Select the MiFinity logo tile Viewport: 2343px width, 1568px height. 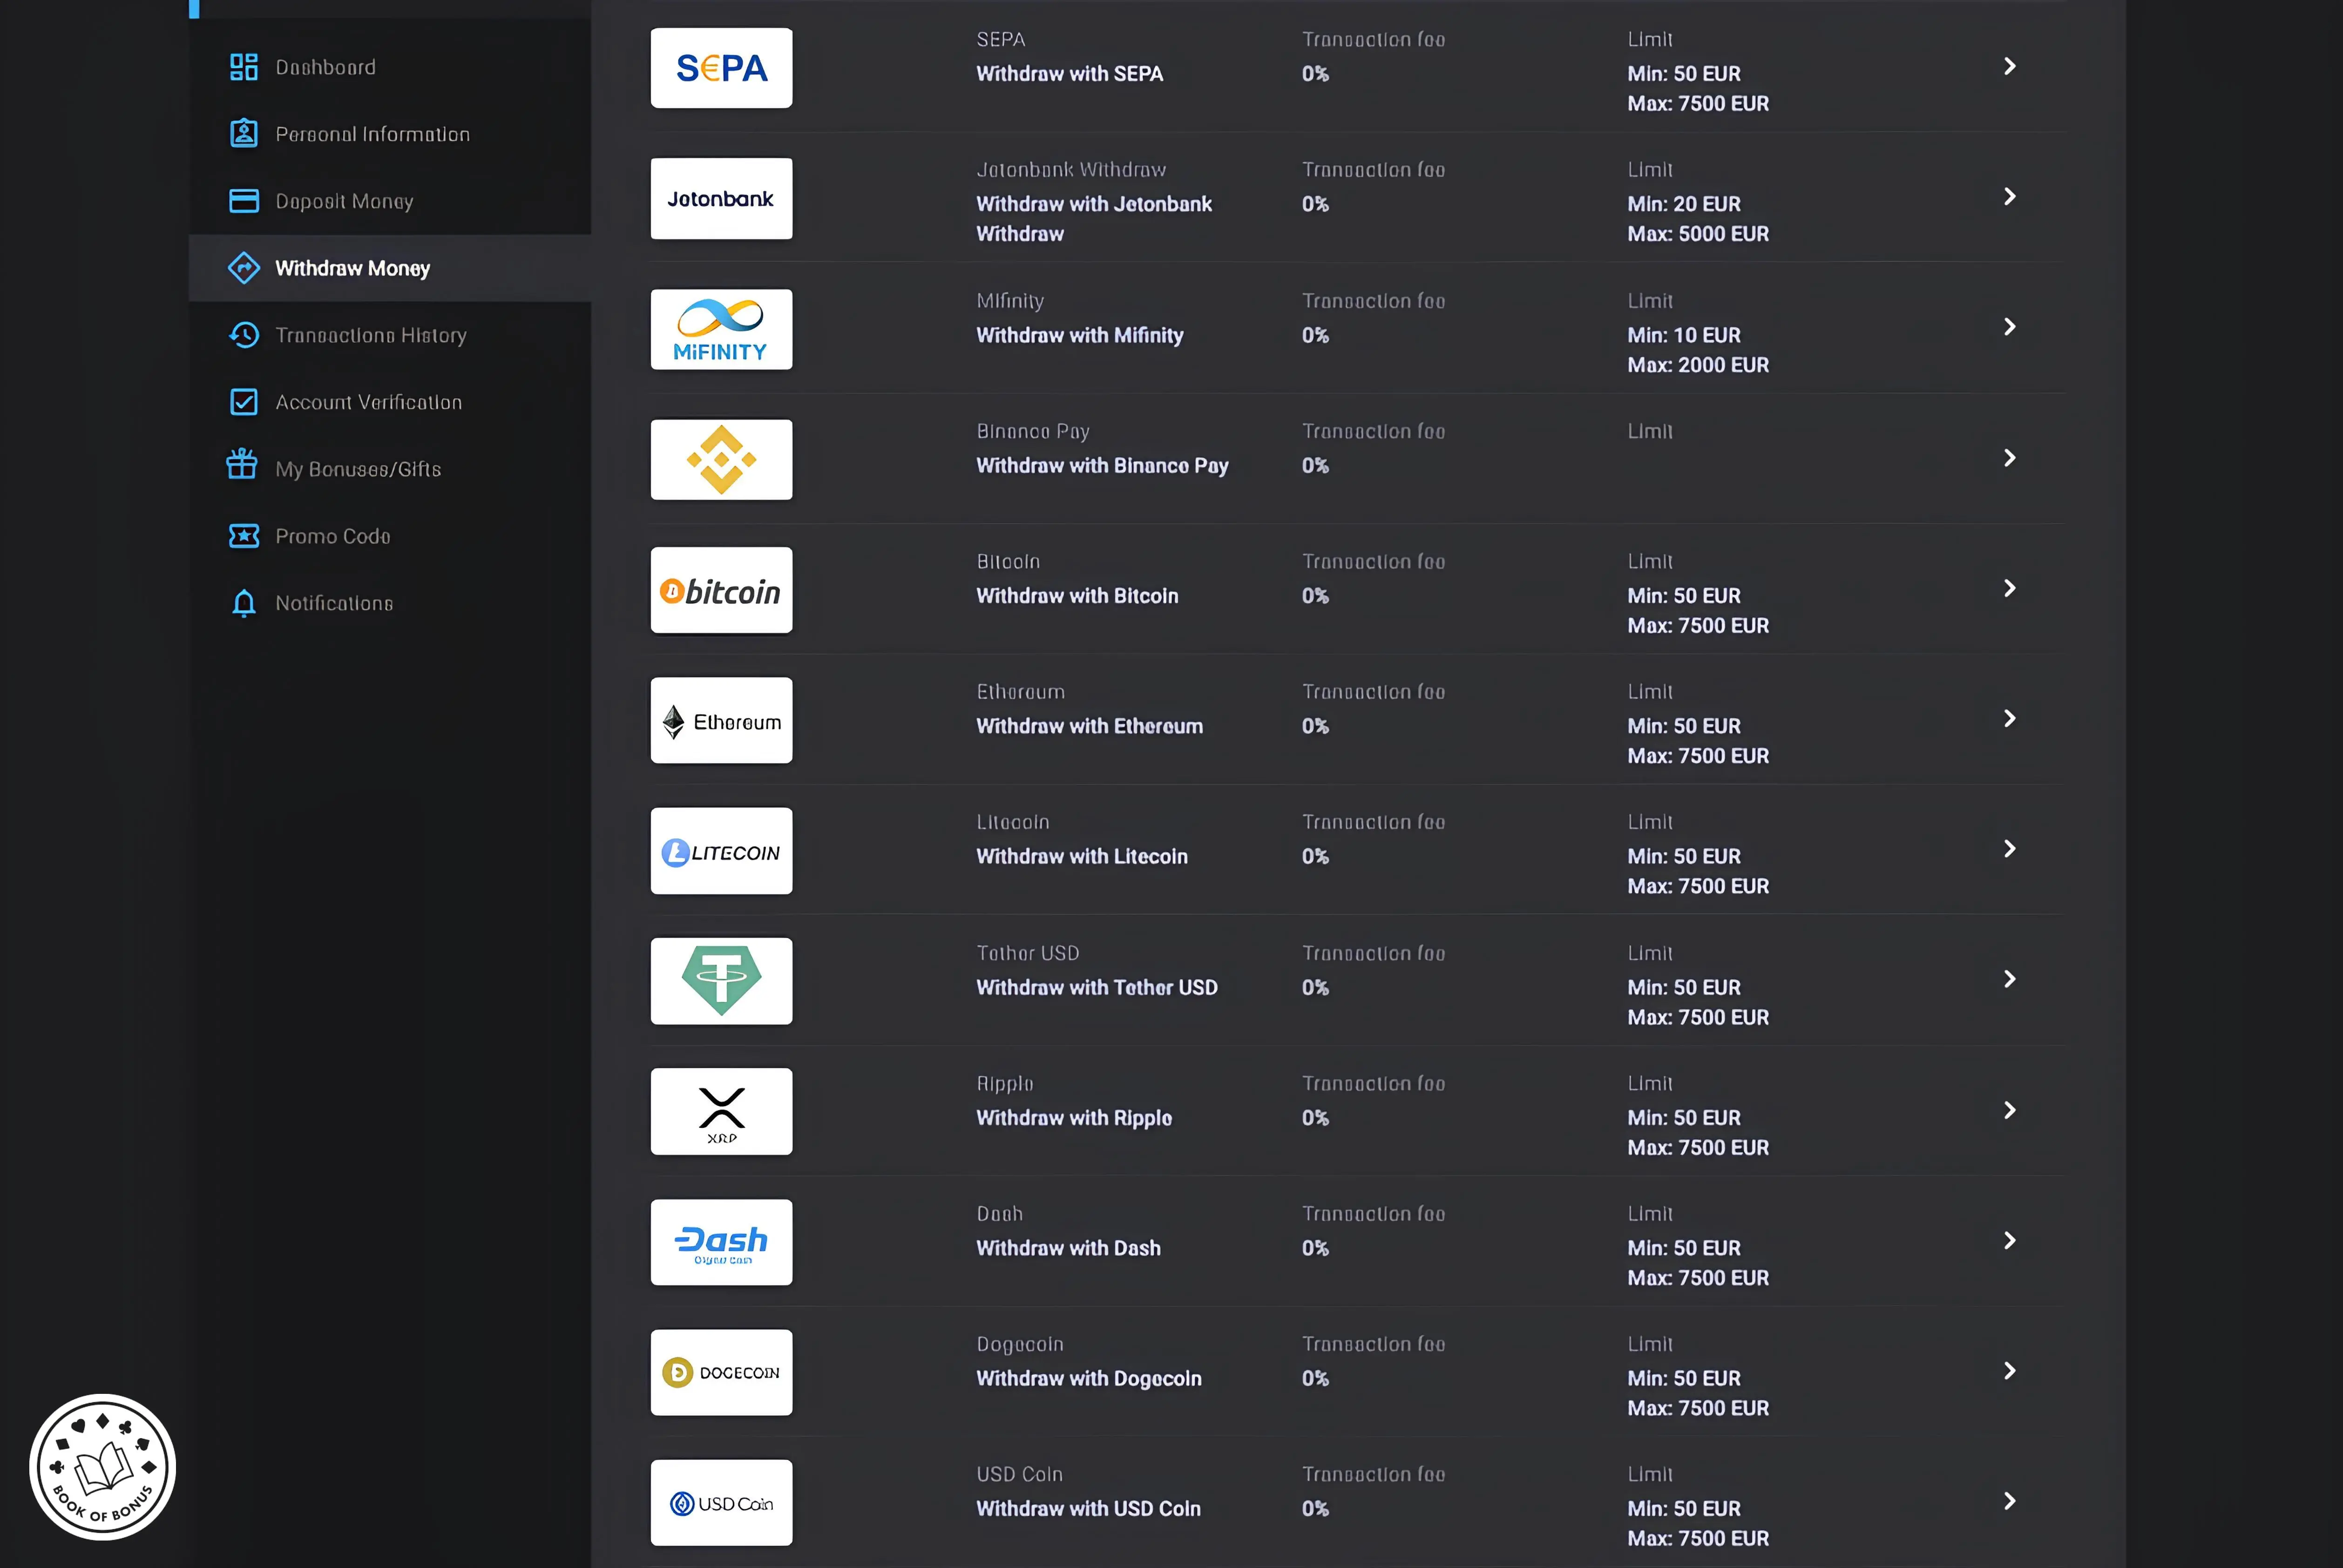721,329
